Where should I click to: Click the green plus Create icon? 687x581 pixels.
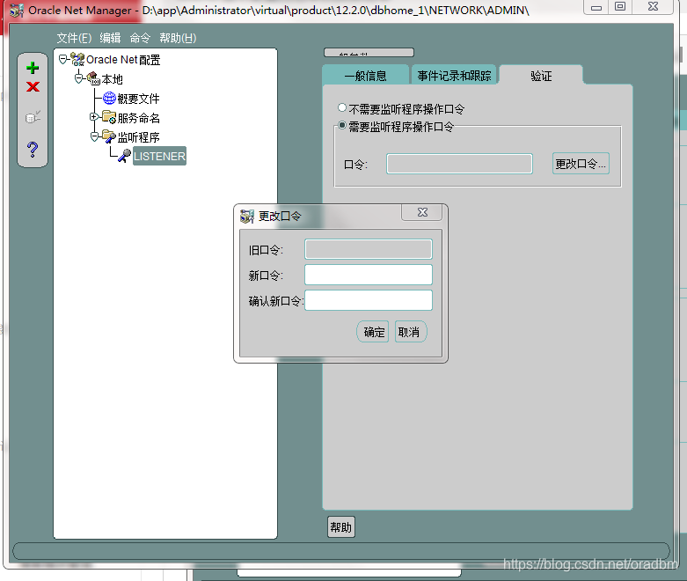coord(33,68)
